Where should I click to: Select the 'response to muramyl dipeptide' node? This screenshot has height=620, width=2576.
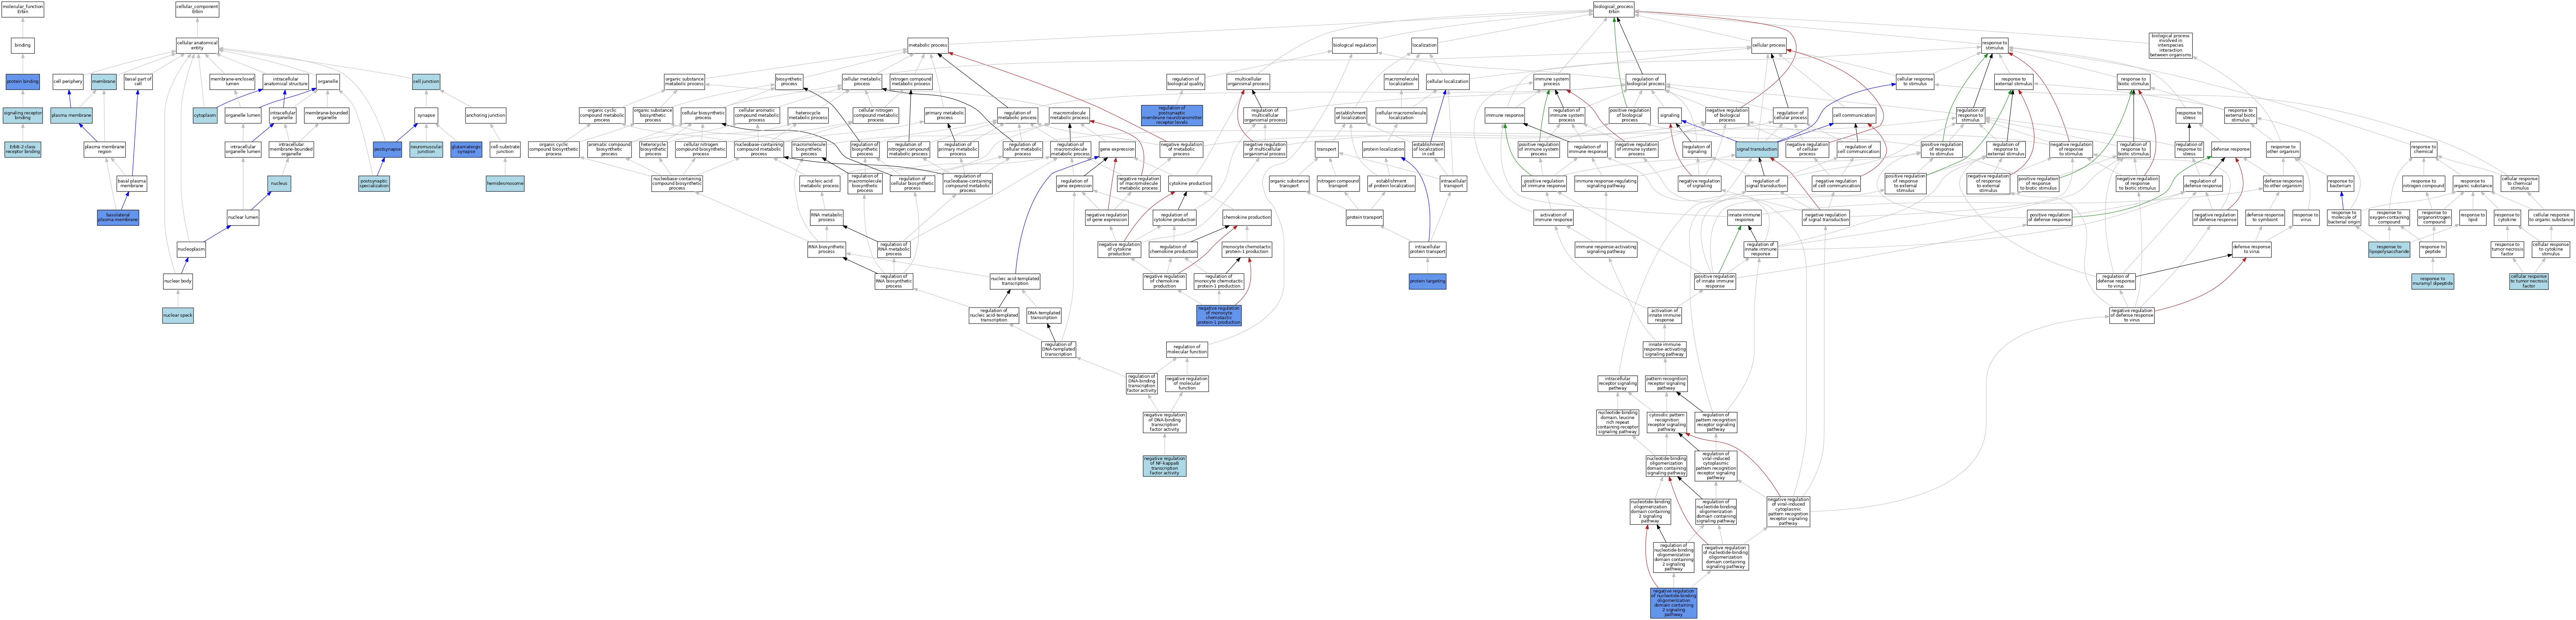[2432, 282]
